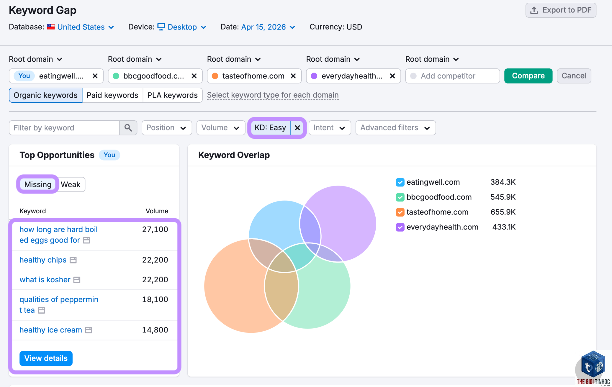Click the United States flag icon

click(51, 27)
